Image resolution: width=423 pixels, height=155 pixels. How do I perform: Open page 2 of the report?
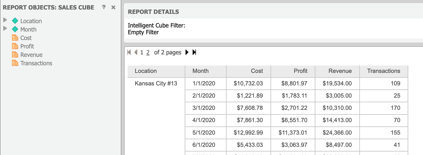[x=148, y=52]
